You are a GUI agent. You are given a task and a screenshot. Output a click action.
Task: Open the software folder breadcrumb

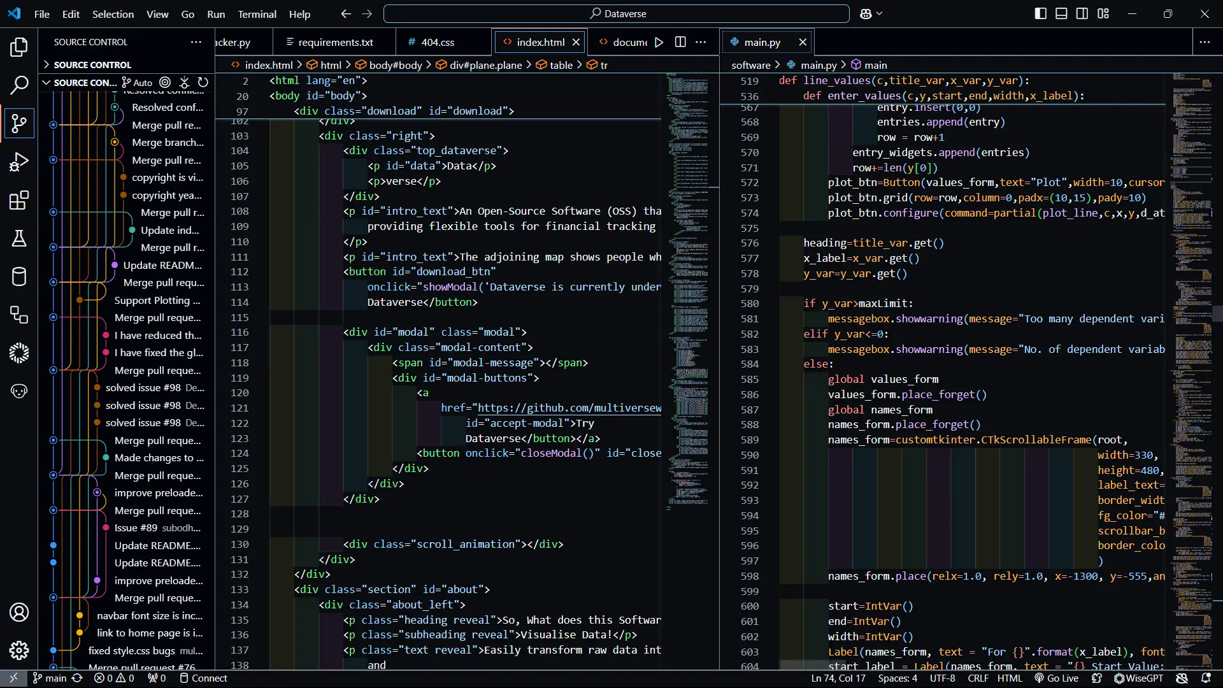751,64
